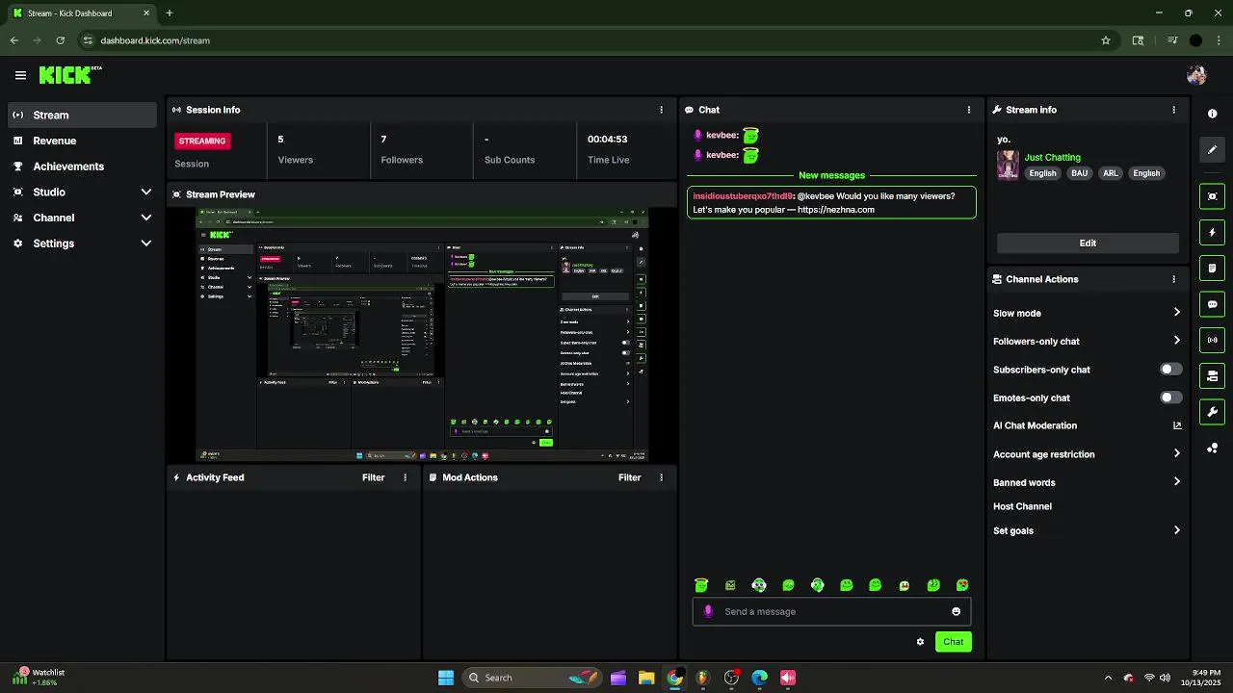Viewport: 1233px width, 693px height.
Task: Open Chat panel options menu
Action: coord(969,110)
